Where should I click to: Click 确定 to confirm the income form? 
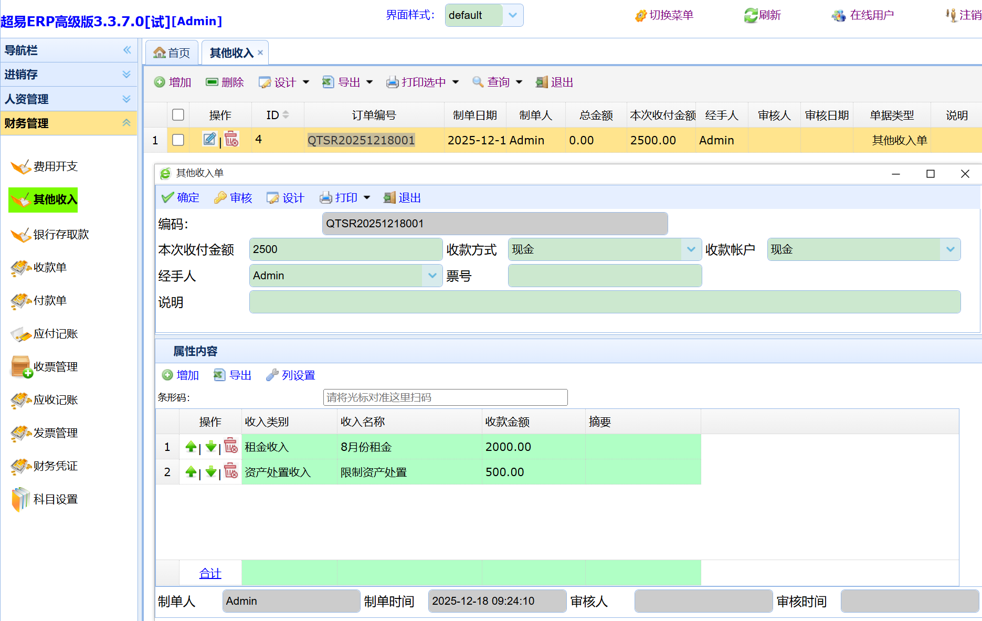181,198
